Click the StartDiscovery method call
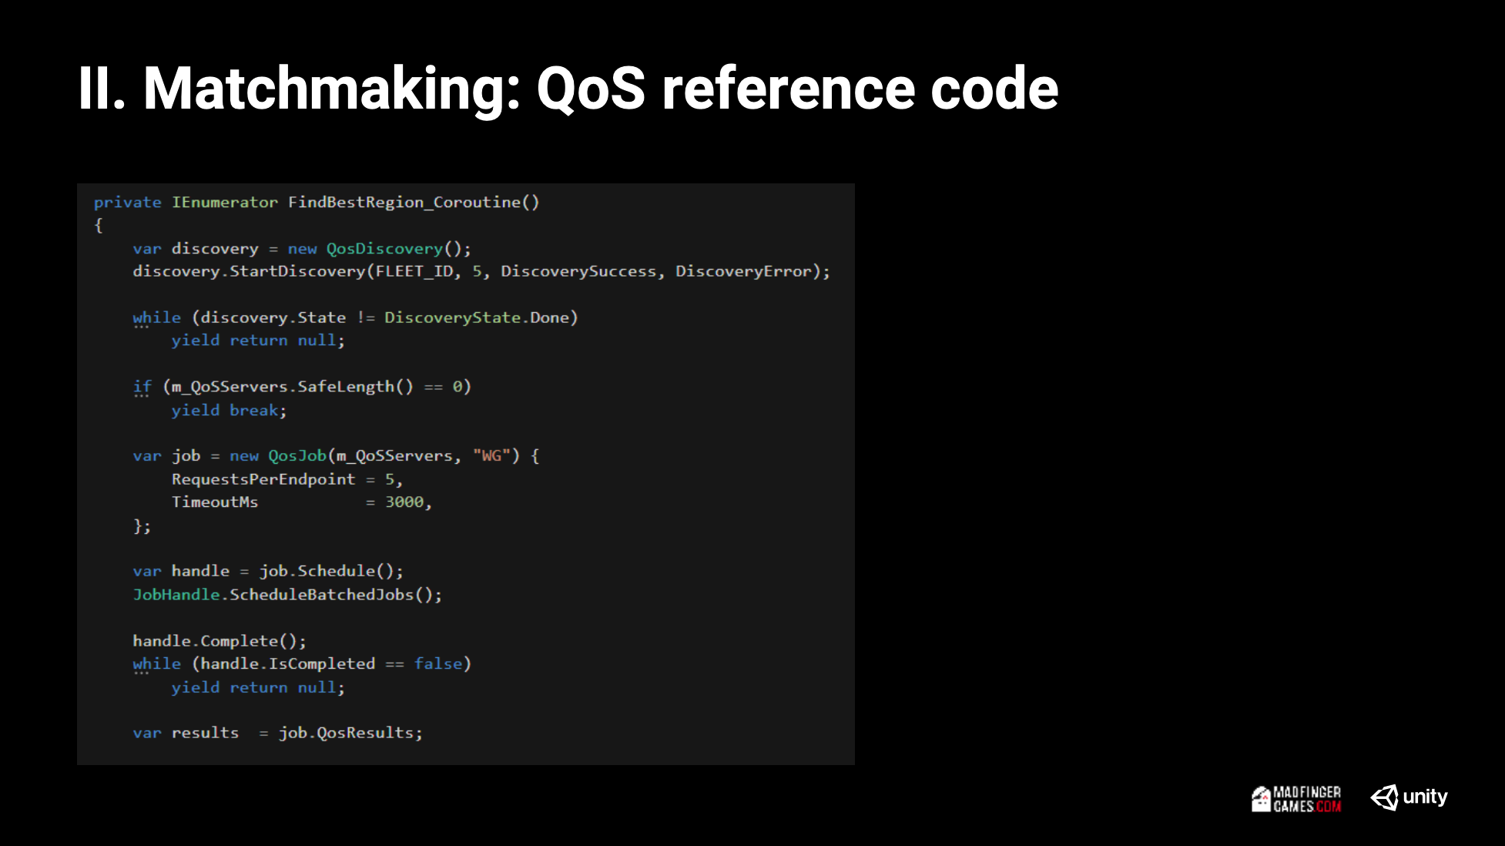This screenshot has width=1505, height=846. [297, 271]
